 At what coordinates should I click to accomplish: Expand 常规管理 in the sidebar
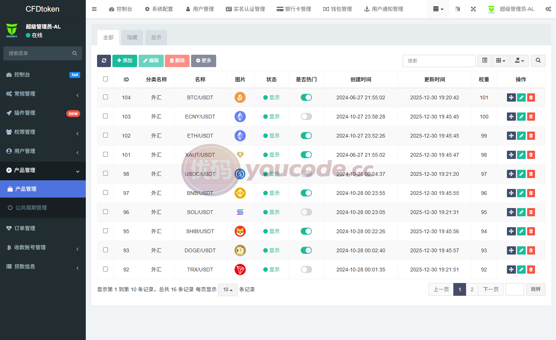point(43,94)
